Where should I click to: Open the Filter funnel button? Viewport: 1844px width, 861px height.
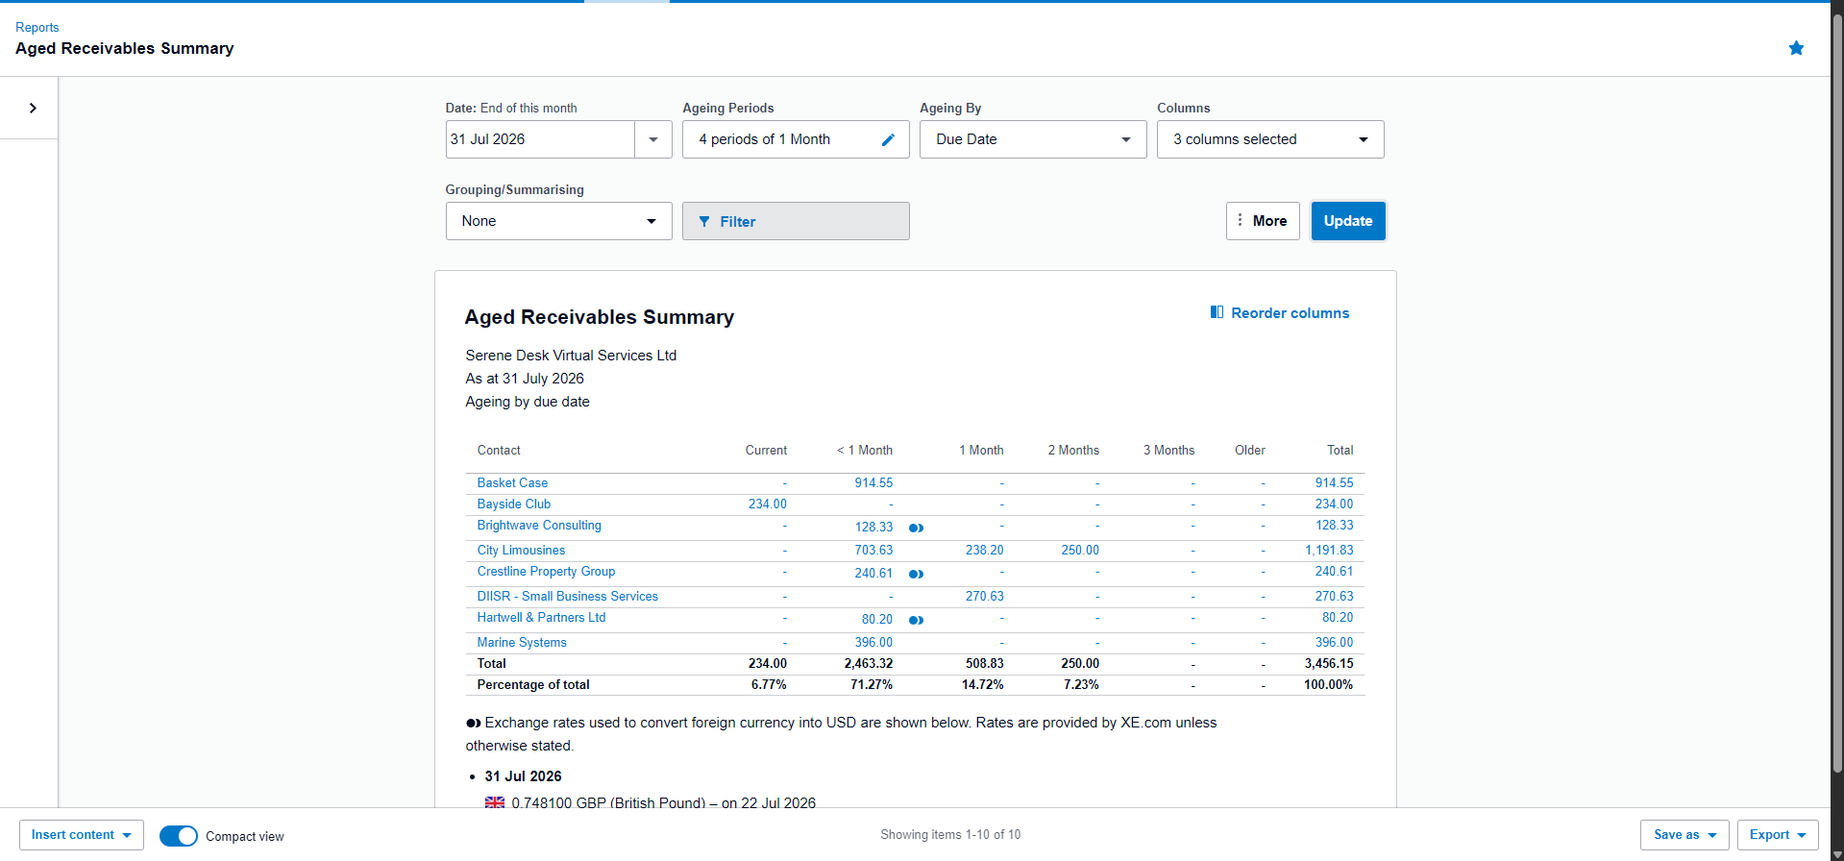click(796, 221)
